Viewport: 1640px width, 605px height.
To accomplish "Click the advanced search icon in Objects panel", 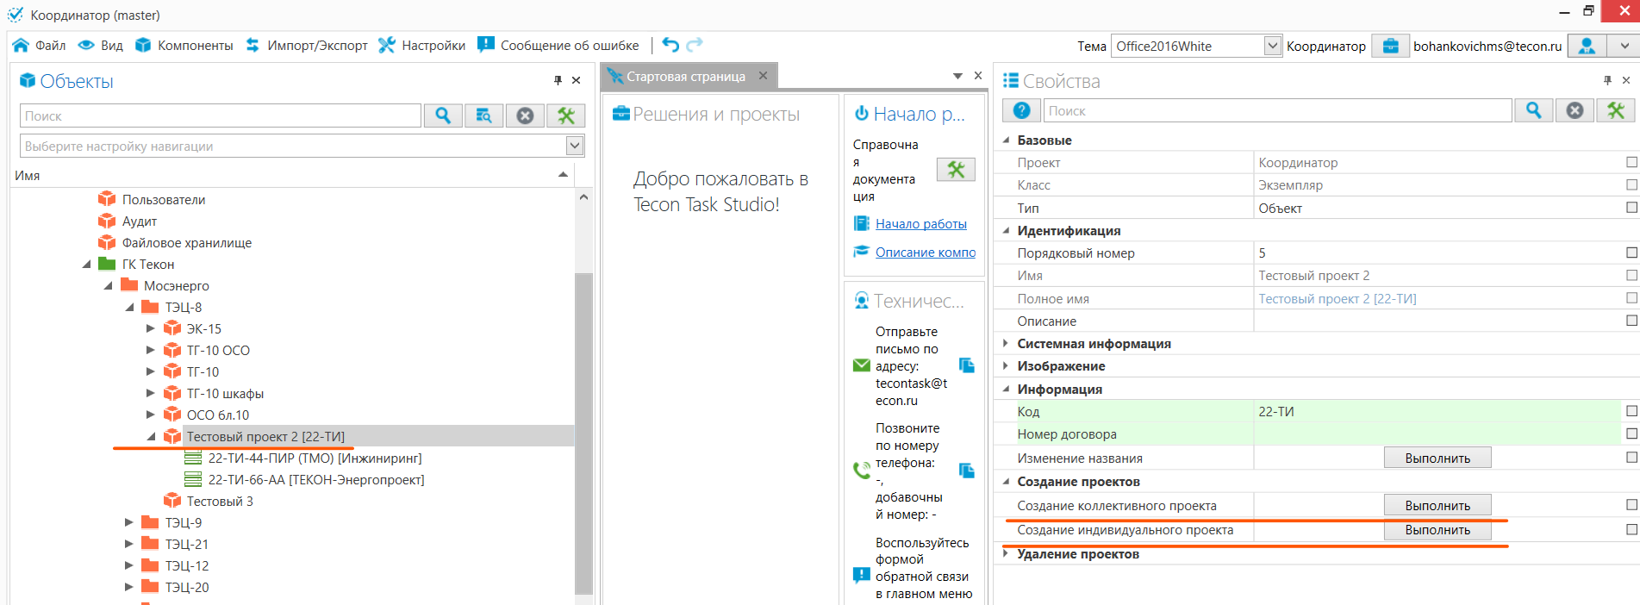I will pyautogui.click(x=483, y=115).
